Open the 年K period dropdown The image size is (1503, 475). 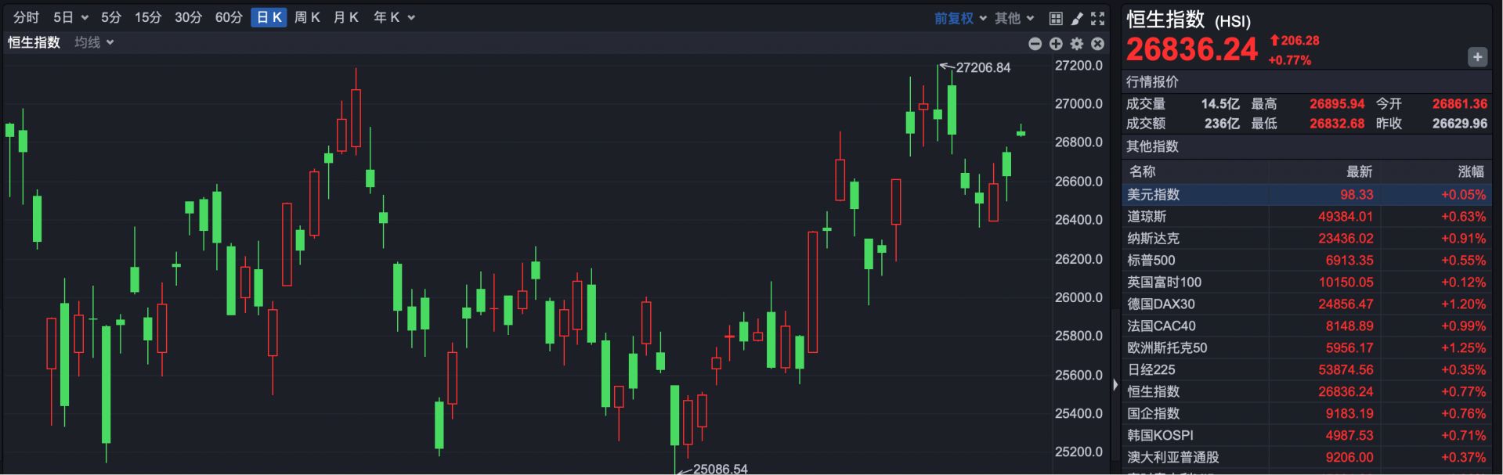tap(394, 17)
